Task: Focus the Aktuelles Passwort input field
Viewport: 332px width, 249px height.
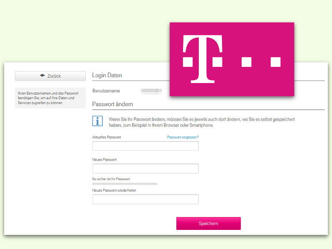Action: click(146, 146)
